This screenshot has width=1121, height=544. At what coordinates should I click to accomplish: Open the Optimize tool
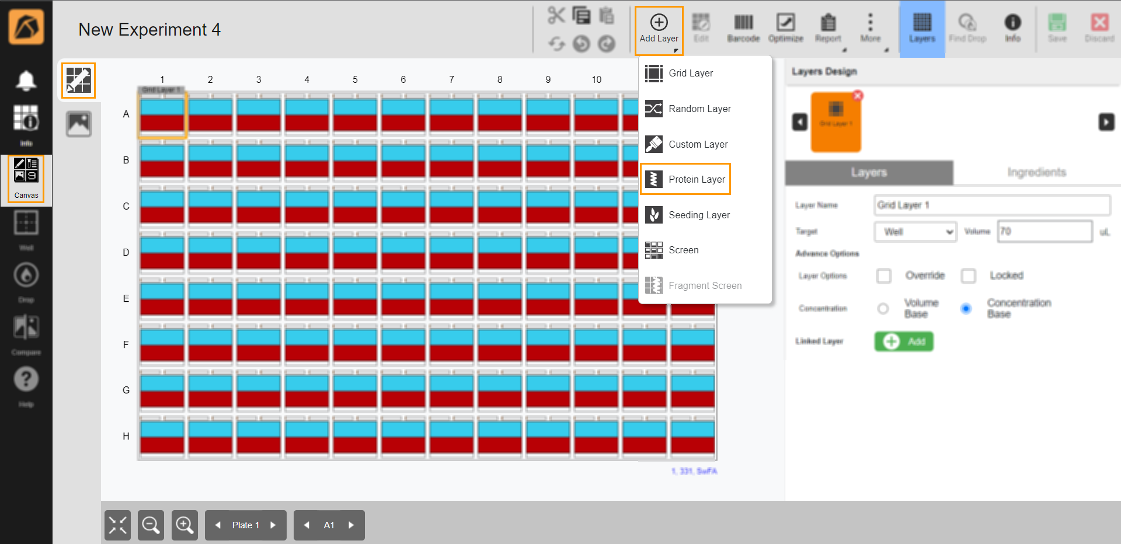coord(785,27)
